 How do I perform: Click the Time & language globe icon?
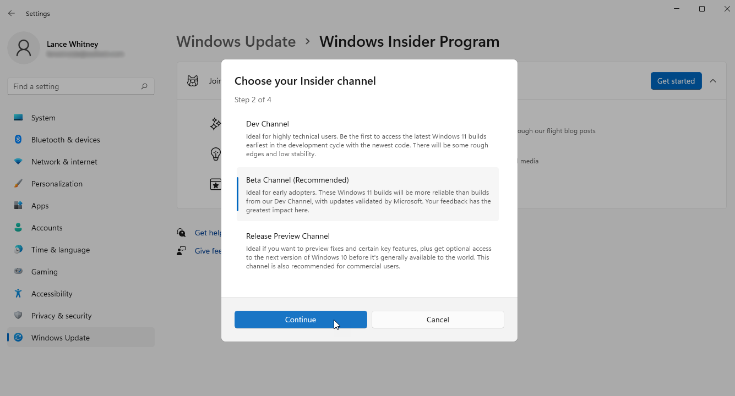(x=18, y=250)
